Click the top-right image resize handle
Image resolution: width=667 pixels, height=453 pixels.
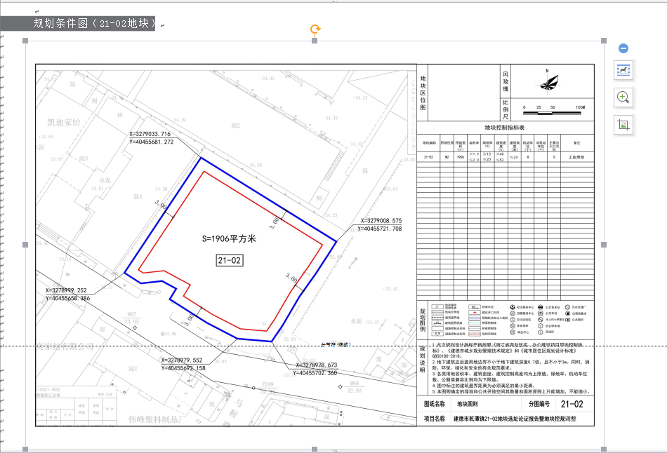603,41
